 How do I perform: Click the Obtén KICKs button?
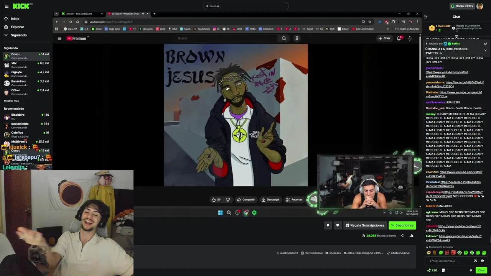462,6
